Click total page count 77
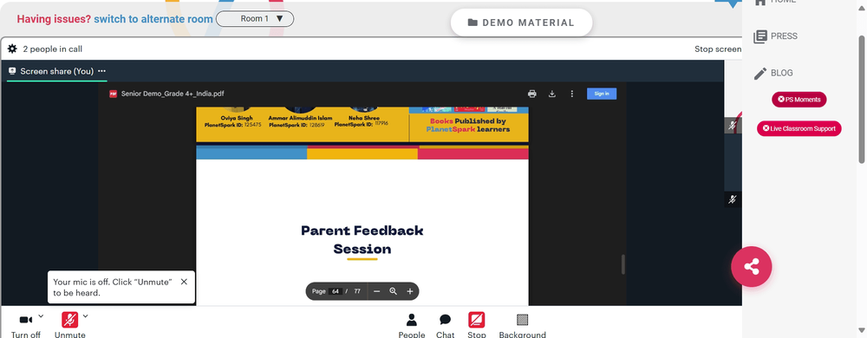The image size is (867, 338). click(x=357, y=291)
